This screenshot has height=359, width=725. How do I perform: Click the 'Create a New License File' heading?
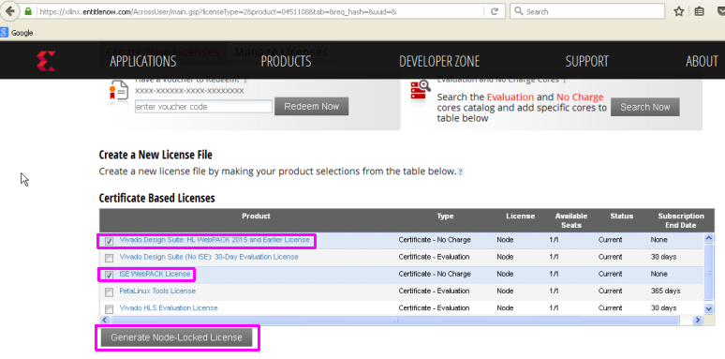click(x=155, y=155)
